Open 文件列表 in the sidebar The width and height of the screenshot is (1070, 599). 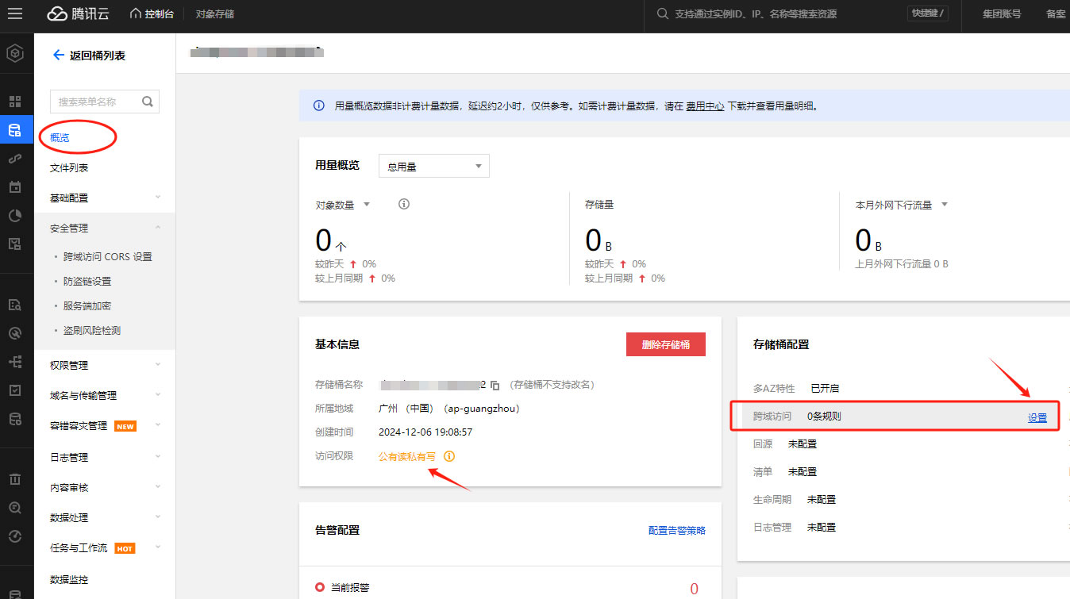69,167
